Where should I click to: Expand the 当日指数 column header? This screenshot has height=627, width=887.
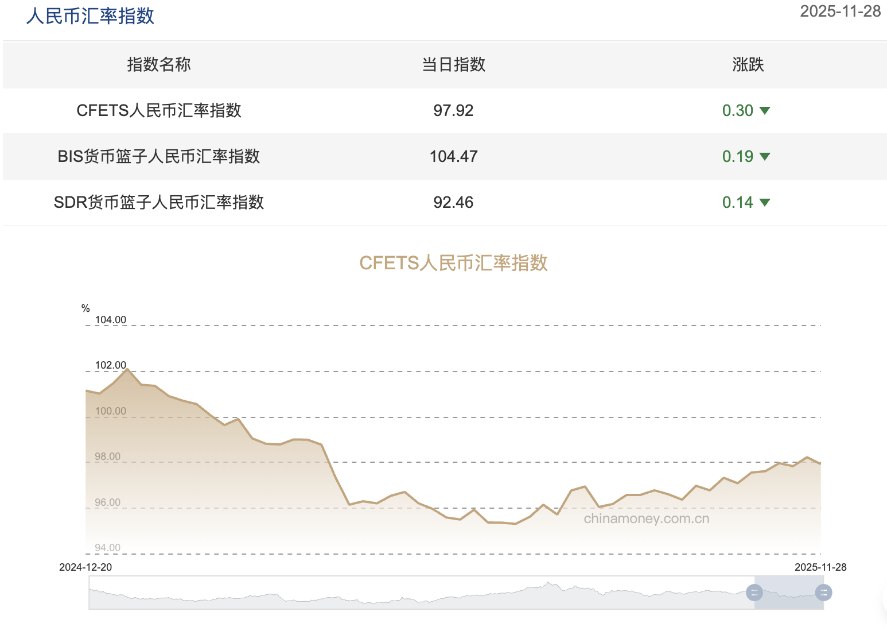(x=453, y=65)
